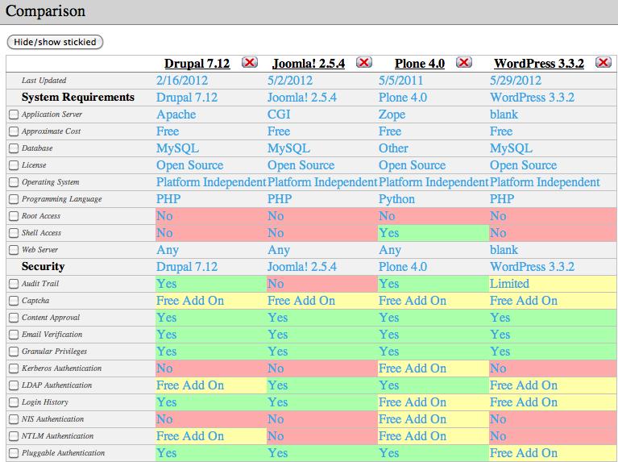Tick the Operating System checkbox

14,182
